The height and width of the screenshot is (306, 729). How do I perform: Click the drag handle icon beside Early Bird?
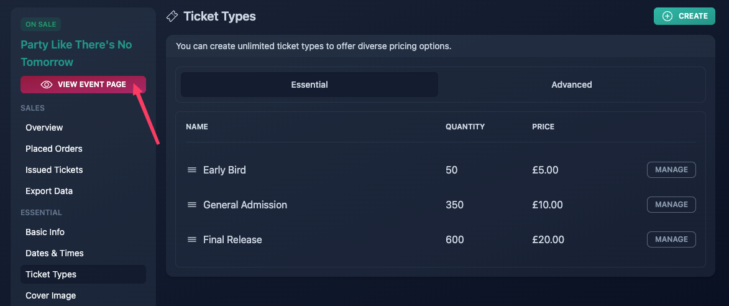[192, 170]
